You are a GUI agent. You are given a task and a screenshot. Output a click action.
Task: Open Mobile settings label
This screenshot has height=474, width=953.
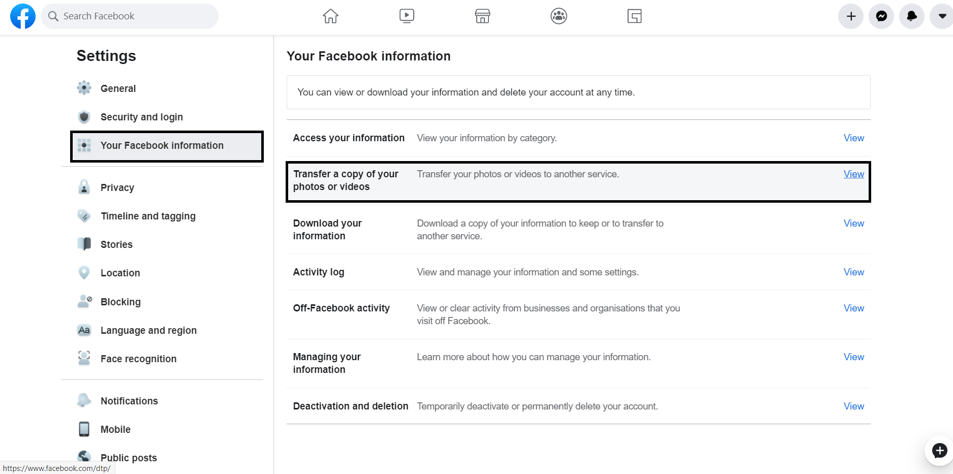click(115, 429)
